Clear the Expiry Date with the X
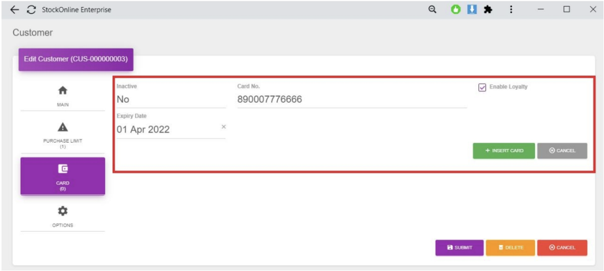604x271 pixels. pyautogui.click(x=224, y=127)
